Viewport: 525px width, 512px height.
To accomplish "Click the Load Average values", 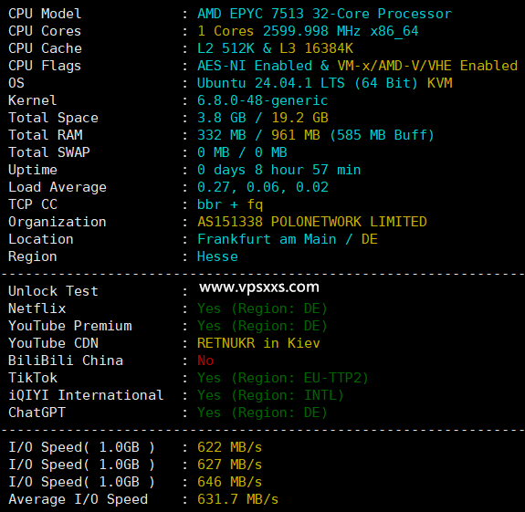I will pos(263,187).
